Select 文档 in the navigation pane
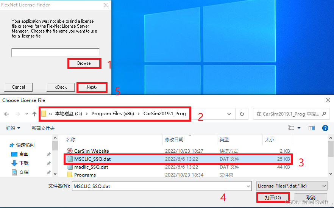The height and width of the screenshot is (208, 334). (x=24, y=172)
